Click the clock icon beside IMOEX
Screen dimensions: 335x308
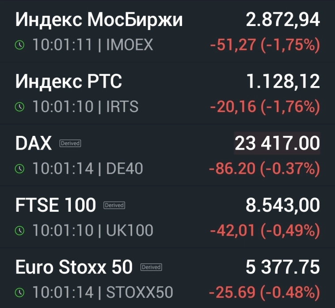coord(19,45)
